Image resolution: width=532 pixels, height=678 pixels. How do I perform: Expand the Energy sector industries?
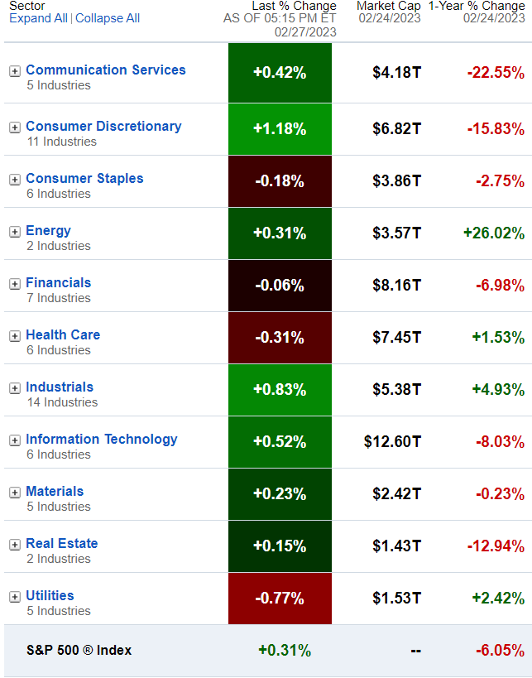14,232
